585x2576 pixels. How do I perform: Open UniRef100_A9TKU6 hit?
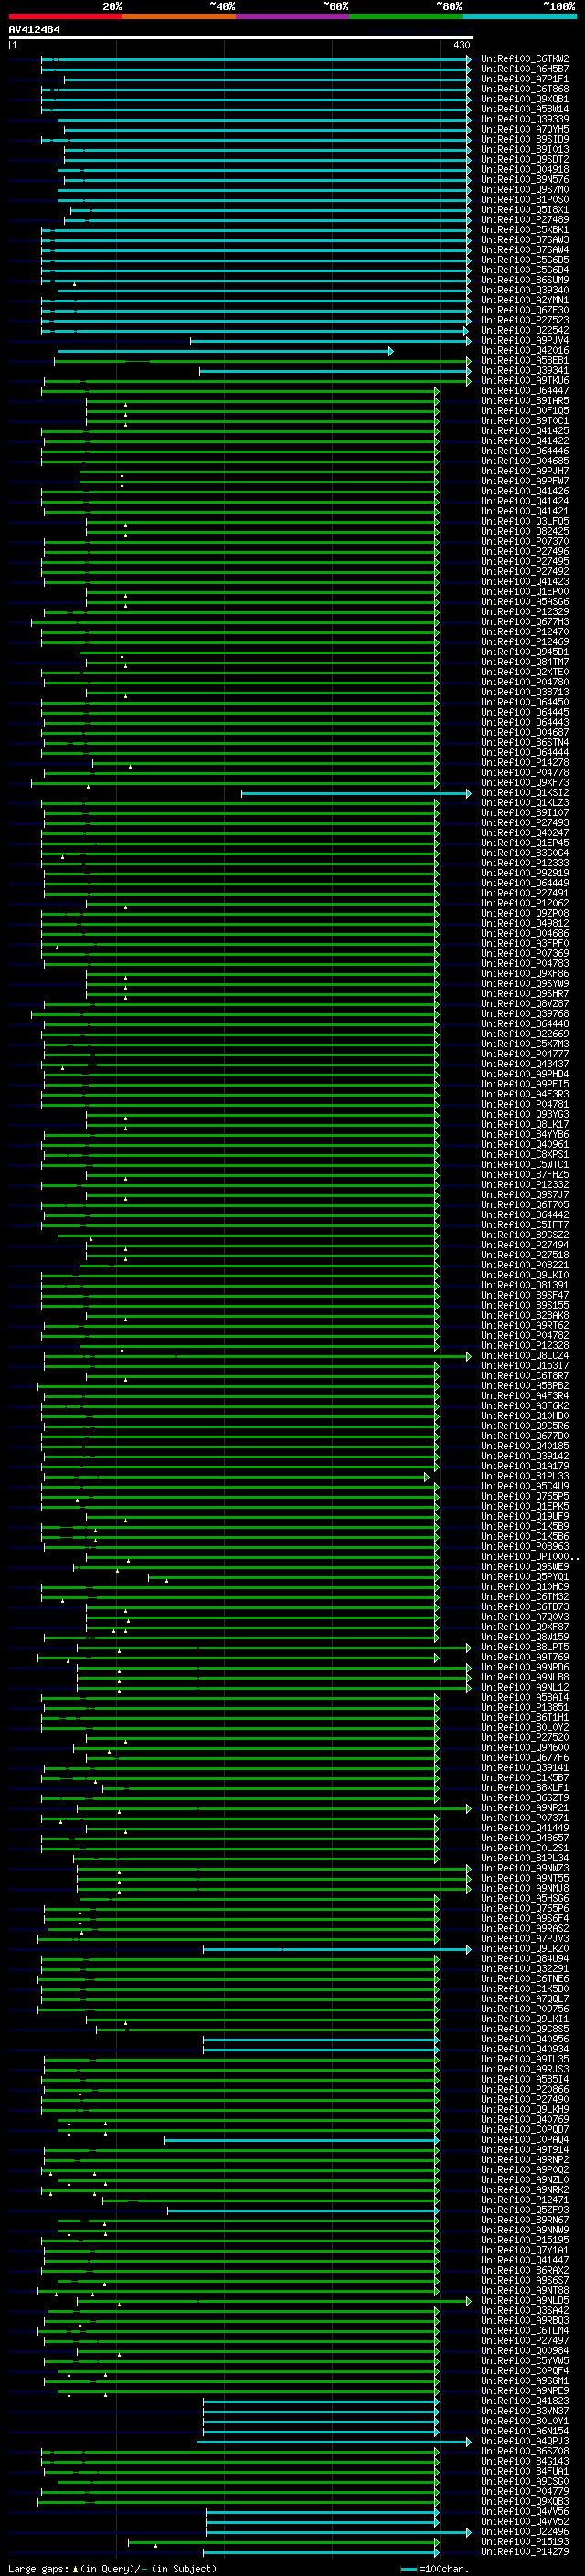click(x=525, y=380)
